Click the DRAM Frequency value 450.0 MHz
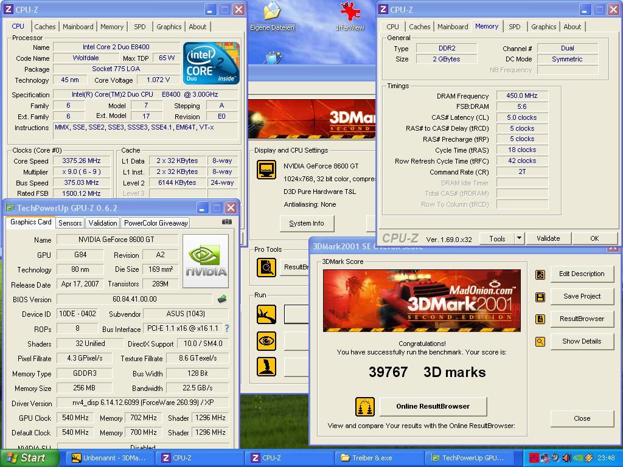Viewport: 623px width, 467px height. 522,95
